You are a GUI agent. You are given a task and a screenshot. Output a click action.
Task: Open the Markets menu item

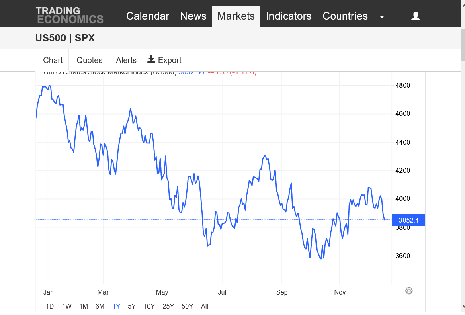click(x=236, y=16)
